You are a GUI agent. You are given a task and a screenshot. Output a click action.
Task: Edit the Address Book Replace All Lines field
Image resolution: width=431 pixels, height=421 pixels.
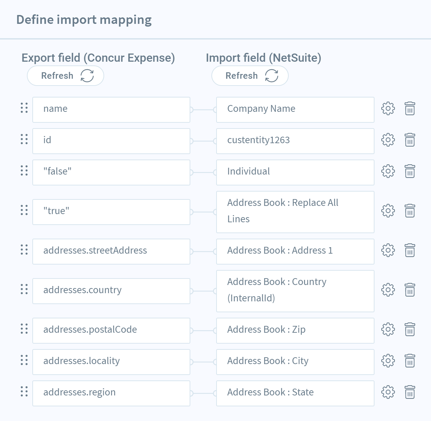tap(295, 212)
